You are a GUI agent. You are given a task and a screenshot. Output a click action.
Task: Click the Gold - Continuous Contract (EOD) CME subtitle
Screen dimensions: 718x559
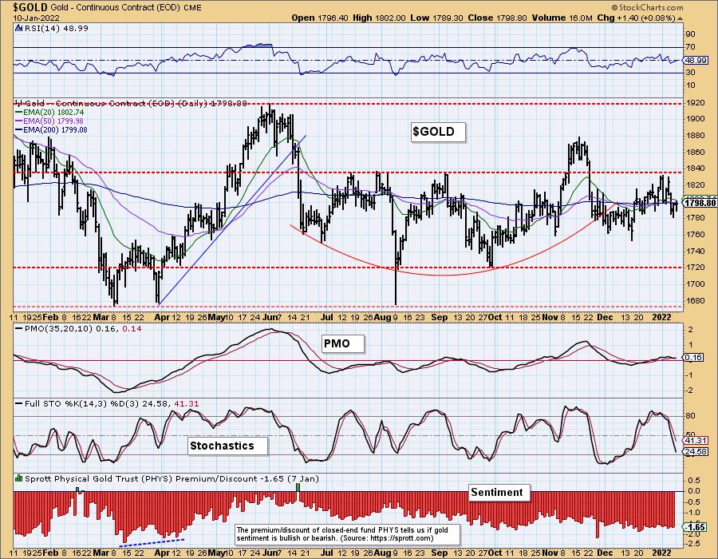[126, 7]
